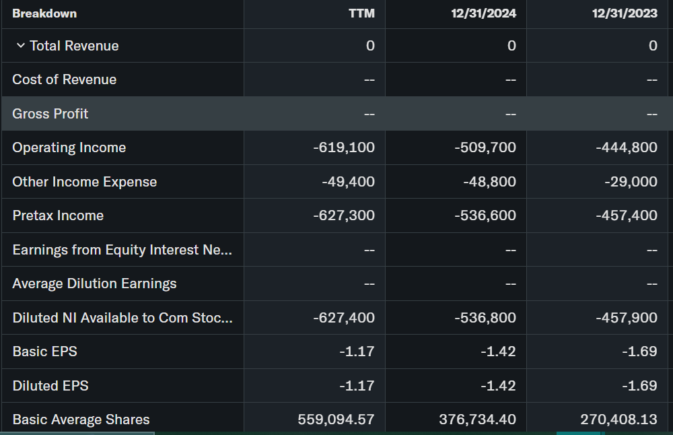This screenshot has height=435, width=673.
Task: Select the Basic EPS row label
Action: click(45, 352)
